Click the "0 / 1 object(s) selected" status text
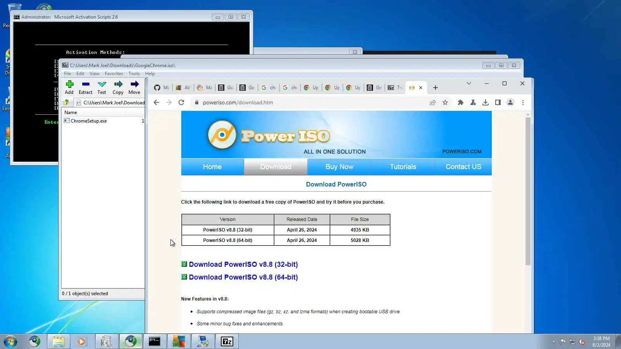The width and height of the screenshot is (621, 349). 85,294
